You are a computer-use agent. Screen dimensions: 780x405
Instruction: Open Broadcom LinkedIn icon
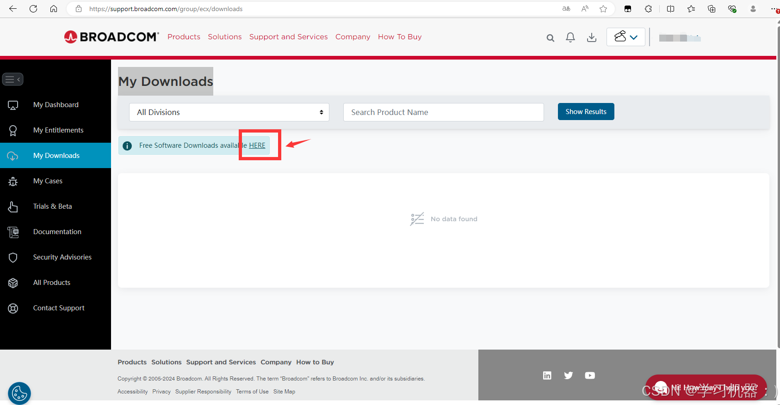pos(547,375)
